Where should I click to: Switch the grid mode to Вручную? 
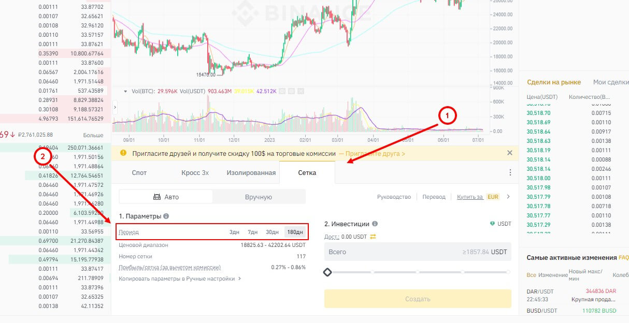pos(258,197)
